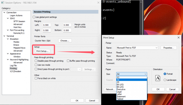Close the paper Size dropdown
Screen dimensions: 183x105
point(145,74)
